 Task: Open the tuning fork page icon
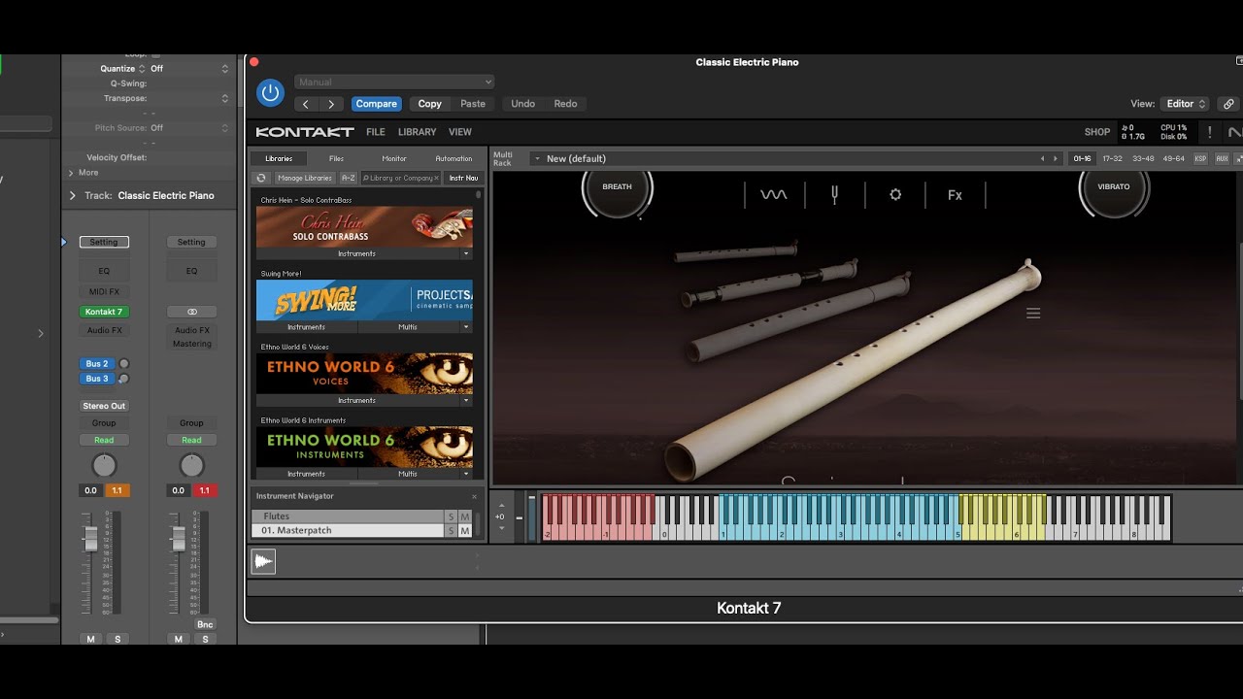click(834, 194)
